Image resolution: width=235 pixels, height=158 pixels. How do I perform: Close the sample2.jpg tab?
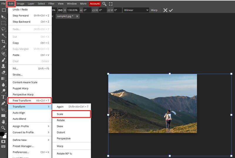coord(77,16)
